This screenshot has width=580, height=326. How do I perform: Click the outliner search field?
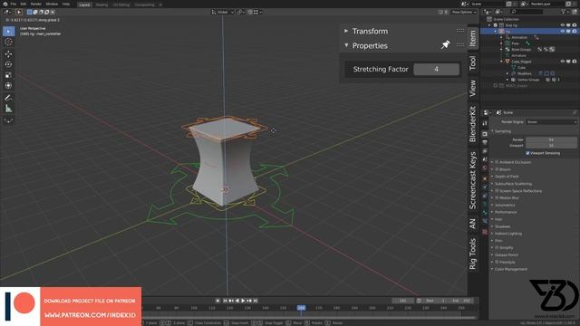527,12
